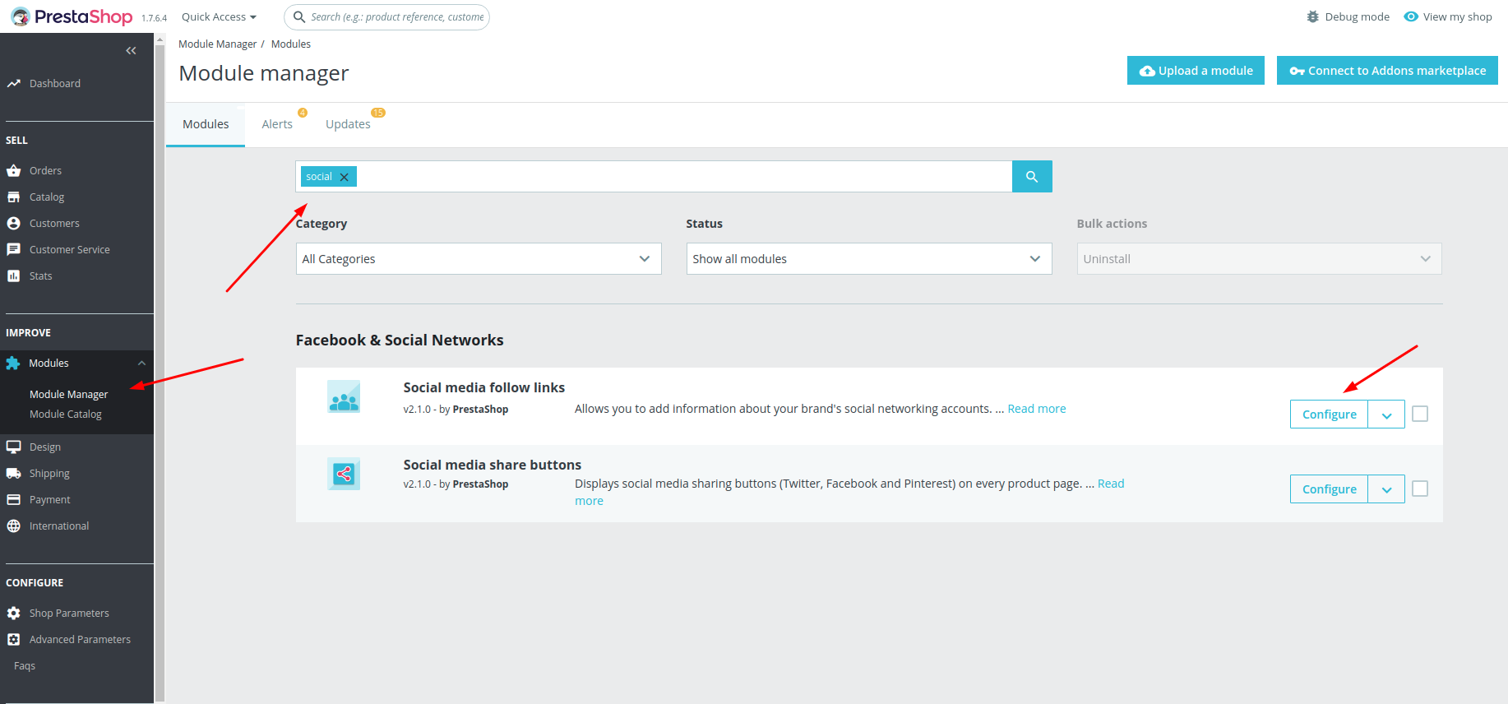Open the Show all modules status dropdown
Screen dimensions: 1508x704
pyautogui.click(x=869, y=258)
